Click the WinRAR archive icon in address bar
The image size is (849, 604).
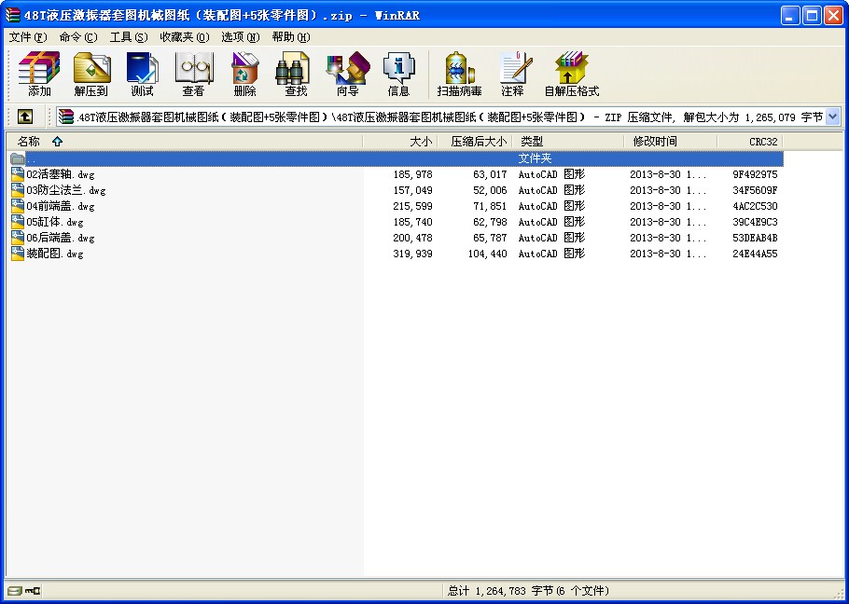coord(66,117)
